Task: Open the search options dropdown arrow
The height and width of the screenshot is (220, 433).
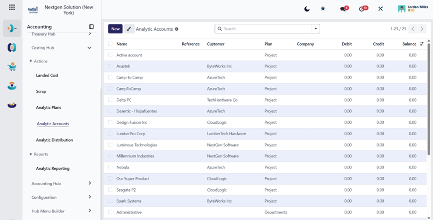Action: click(x=316, y=29)
